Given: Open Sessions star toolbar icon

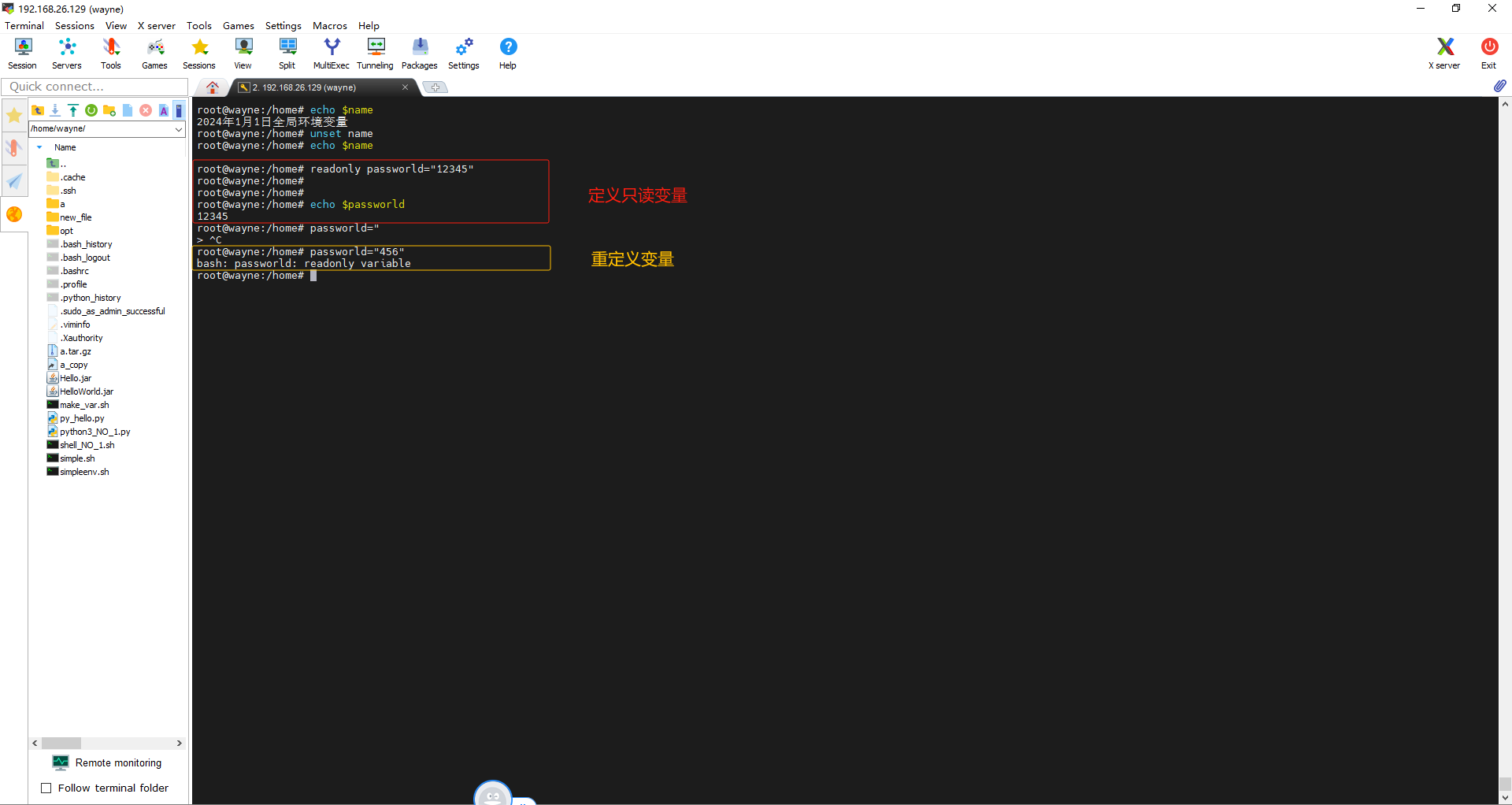Looking at the screenshot, I should pos(199,54).
